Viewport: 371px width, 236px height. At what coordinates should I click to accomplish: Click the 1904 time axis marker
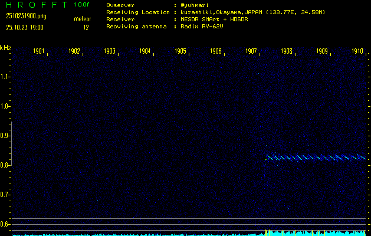[145, 51]
